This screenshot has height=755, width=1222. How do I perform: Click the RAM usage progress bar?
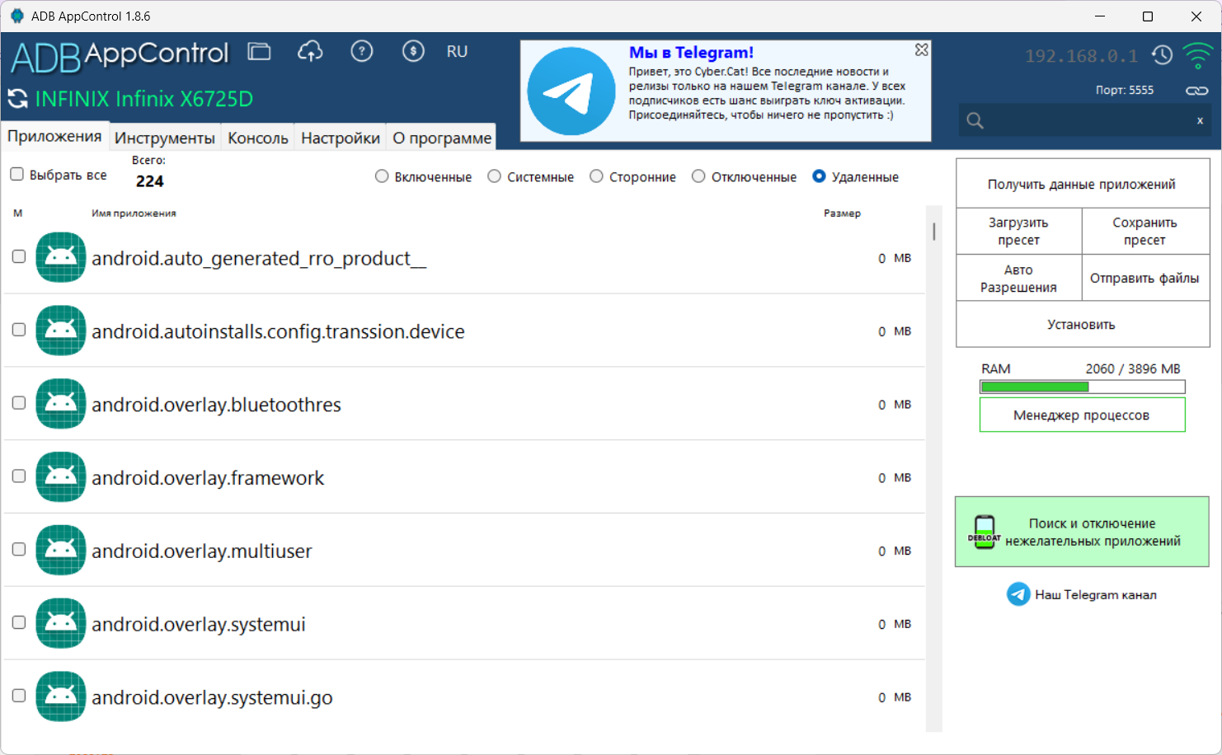pos(1082,387)
